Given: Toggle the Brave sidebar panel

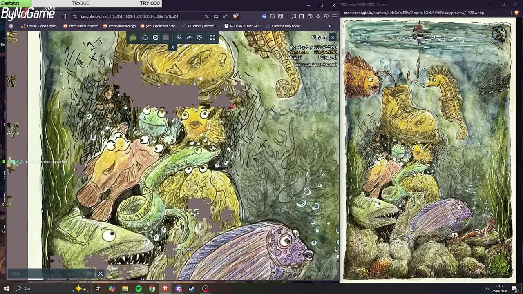Looking at the screenshot, I should (x=302, y=16).
